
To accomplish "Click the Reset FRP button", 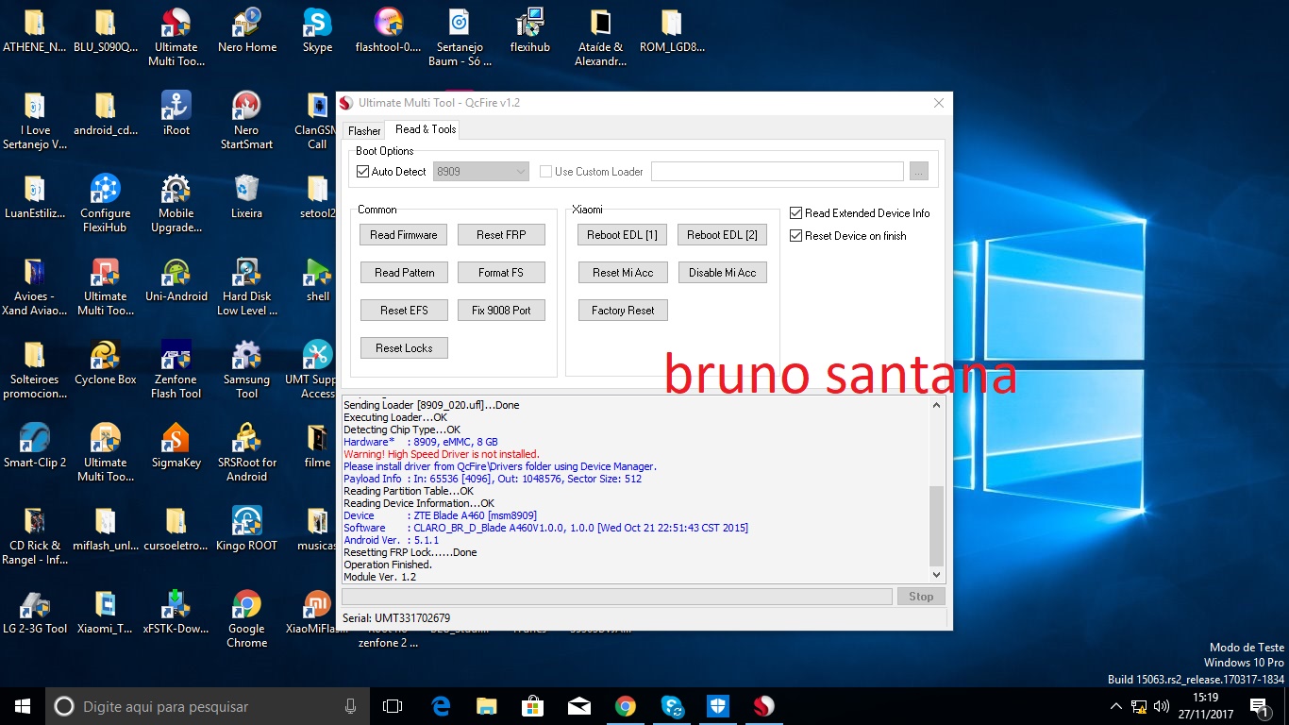I will (501, 235).
